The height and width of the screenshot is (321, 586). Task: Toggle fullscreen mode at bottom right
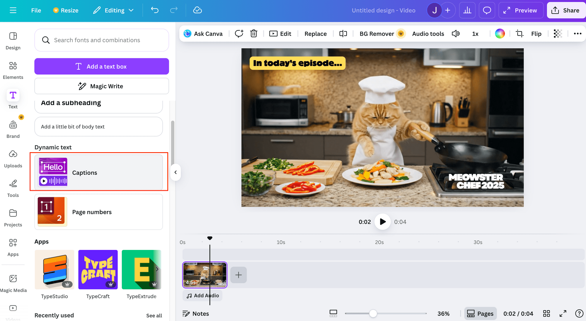pyautogui.click(x=563, y=314)
